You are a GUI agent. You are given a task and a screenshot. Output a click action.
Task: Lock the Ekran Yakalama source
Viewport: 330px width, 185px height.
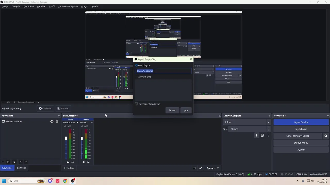pyautogui.click(x=57, y=122)
